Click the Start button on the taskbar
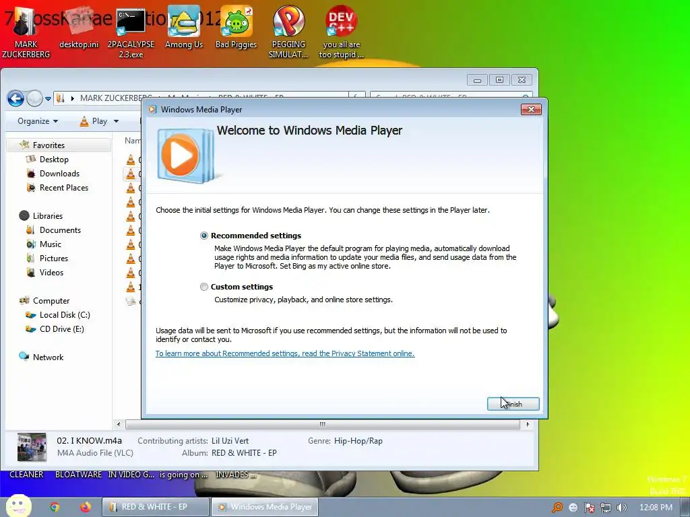 click(x=18, y=506)
